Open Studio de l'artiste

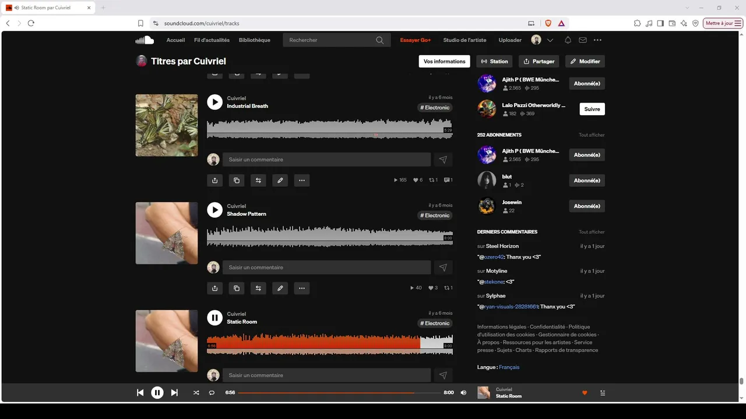[x=465, y=40]
